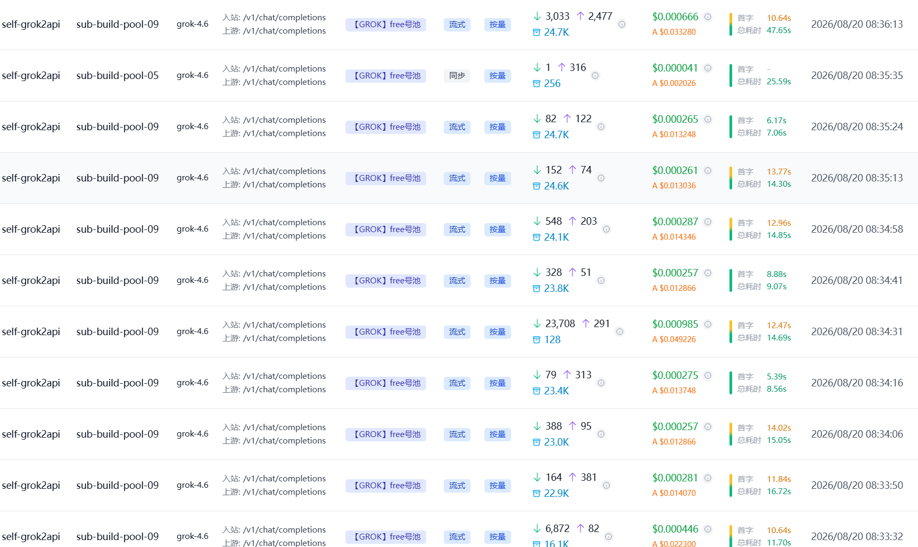This screenshot has height=547, width=918.
Task: Click timestamp 2026/08/20 08:33:50
Action: pyautogui.click(x=857, y=485)
